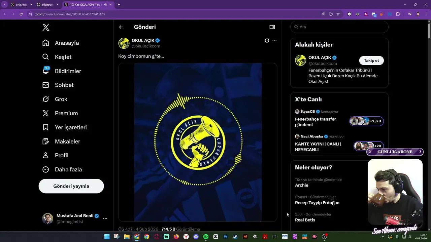Go to Anasayfa in the sidebar
Image resolution: width=431 pixels, height=242 pixels.
tap(61, 43)
